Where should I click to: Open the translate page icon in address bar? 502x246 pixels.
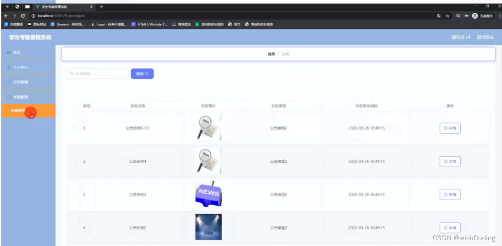[x=439, y=15]
